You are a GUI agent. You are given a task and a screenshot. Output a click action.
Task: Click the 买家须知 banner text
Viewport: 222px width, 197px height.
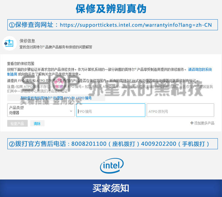click(111, 188)
